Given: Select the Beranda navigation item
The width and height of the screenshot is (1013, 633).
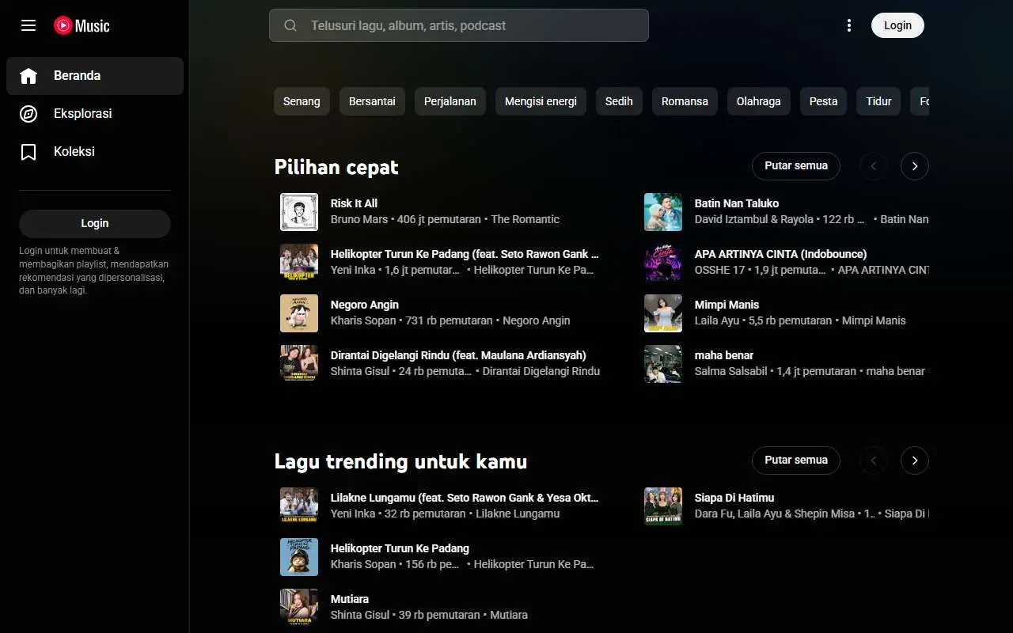Looking at the screenshot, I should pyautogui.click(x=95, y=76).
